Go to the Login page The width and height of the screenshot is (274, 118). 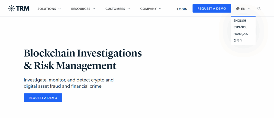pyautogui.click(x=182, y=9)
